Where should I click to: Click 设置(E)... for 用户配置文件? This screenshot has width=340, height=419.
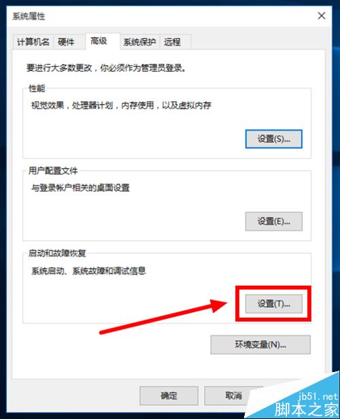coord(274,221)
